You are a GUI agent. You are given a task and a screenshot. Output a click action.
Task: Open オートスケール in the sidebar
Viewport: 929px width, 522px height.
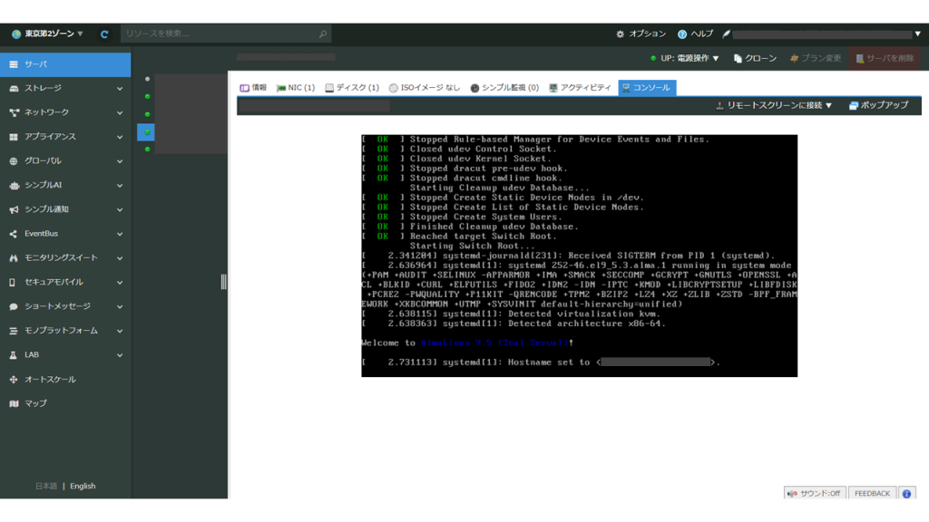click(65, 380)
